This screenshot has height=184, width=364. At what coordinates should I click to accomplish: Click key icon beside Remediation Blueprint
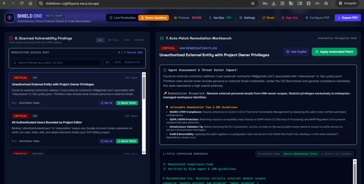[165, 93]
